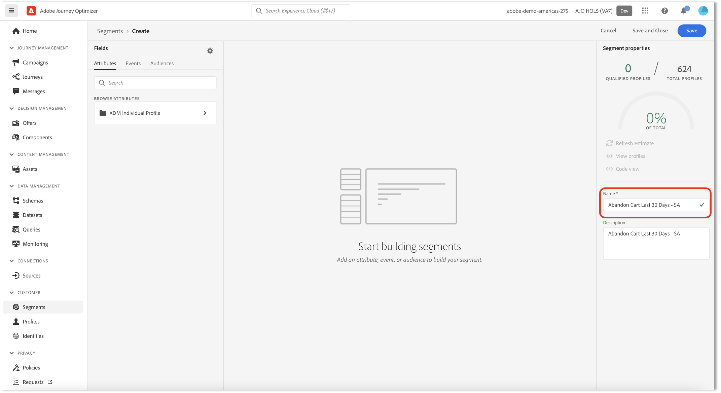721x393 pixels.
Task: Open Assets from sidebar
Action: [x=25, y=169]
